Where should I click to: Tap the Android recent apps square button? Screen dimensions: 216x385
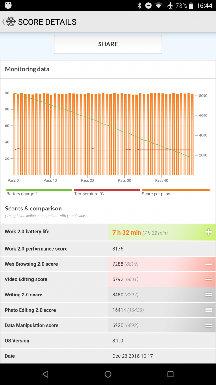point(171,374)
